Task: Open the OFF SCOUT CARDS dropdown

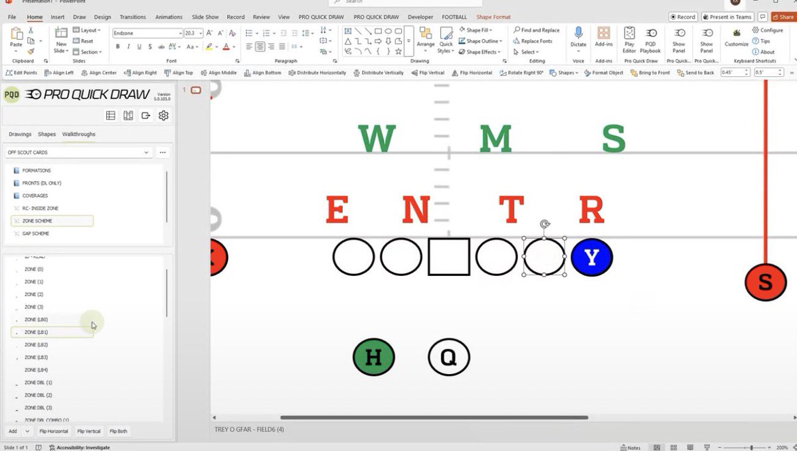Action: pos(78,153)
